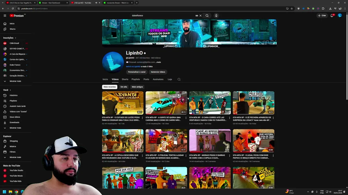The height and width of the screenshot is (195, 348).
Task: Open LEVANTA DAÍ LUCÃO video thumbnail
Action: (x=123, y=103)
